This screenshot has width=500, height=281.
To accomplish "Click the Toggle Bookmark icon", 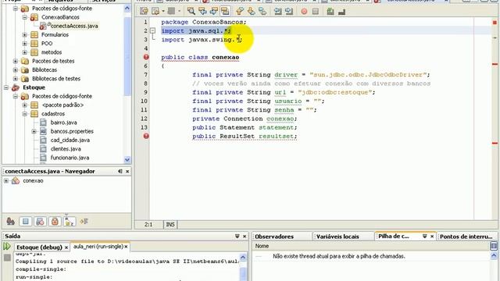I will [262, 12].
